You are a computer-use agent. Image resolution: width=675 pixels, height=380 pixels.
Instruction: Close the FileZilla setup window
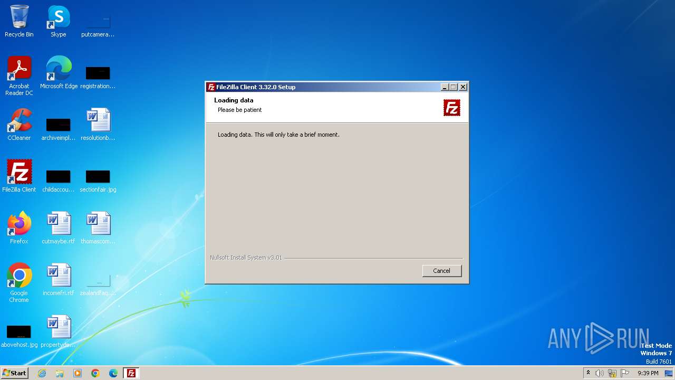pyautogui.click(x=463, y=87)
